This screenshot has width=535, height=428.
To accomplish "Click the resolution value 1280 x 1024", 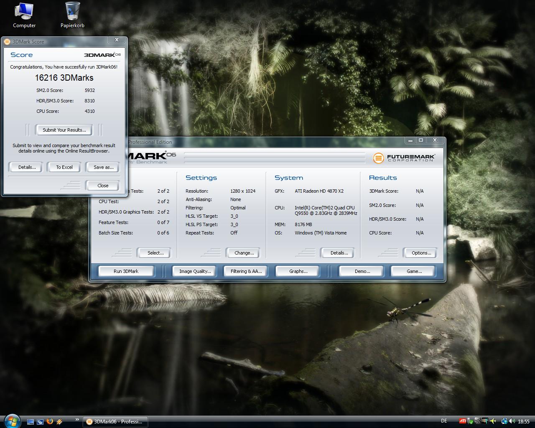I will tap(243, 191).
